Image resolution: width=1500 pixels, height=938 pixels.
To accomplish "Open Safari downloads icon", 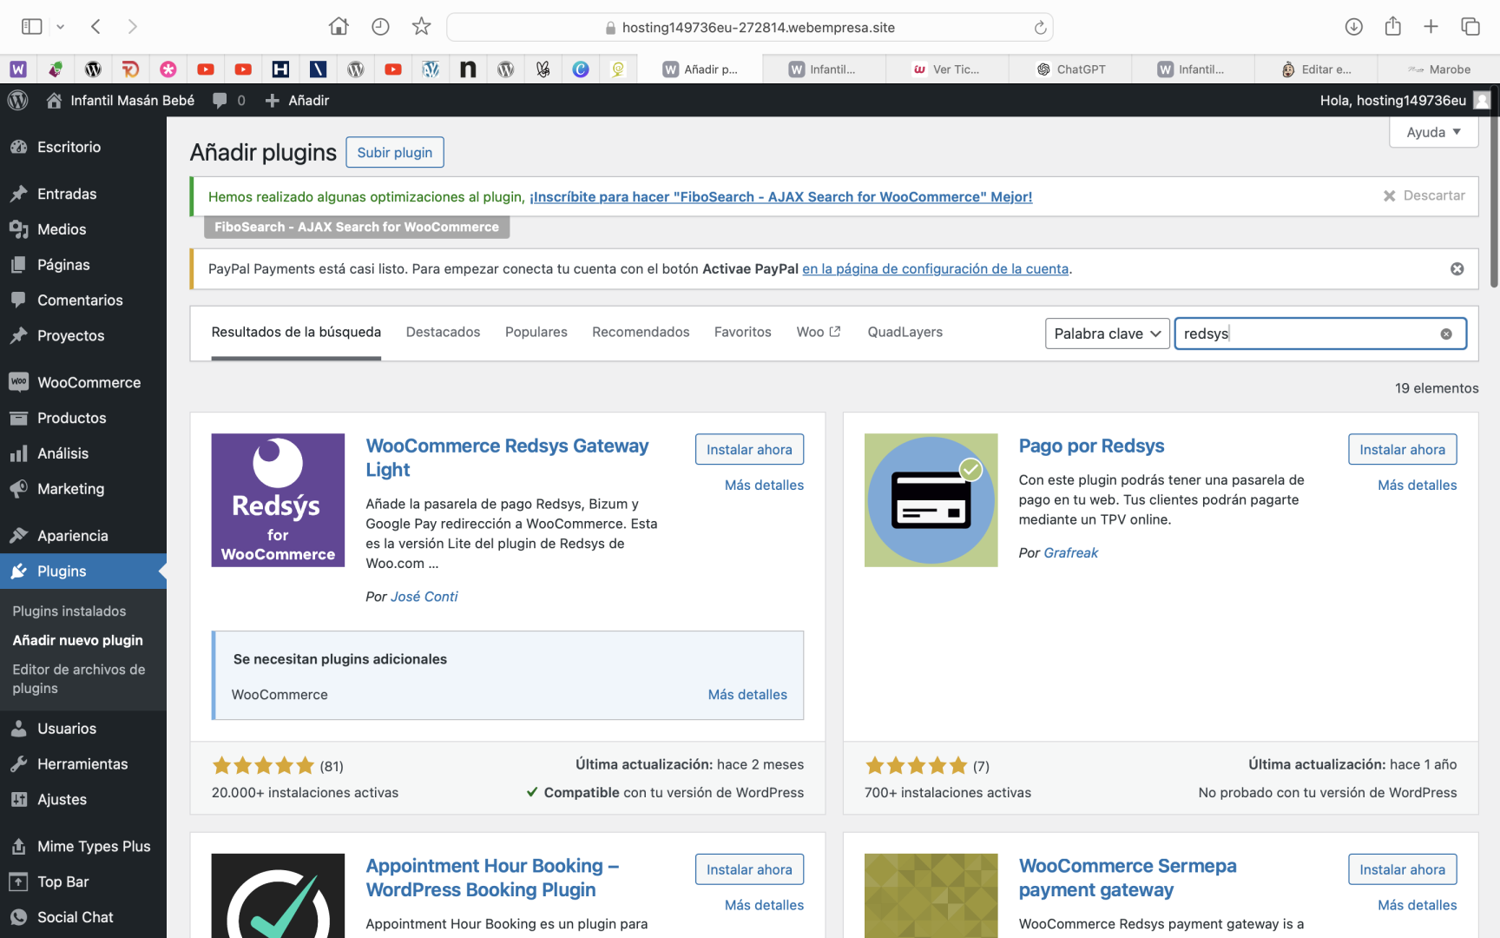I will (1353, 27).
